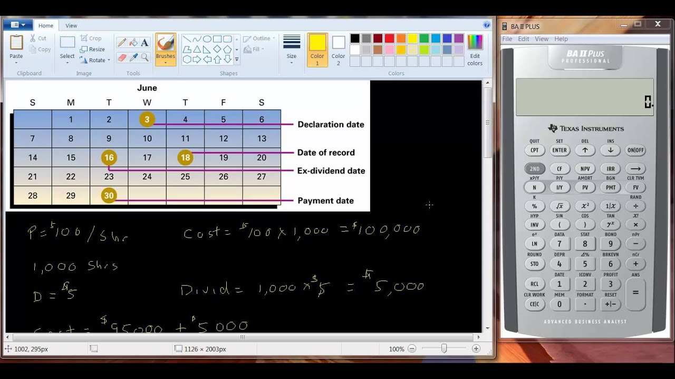675x379 pixels.
Task: Select the Color picker eyedropper tool
Action: pos(133,57)
